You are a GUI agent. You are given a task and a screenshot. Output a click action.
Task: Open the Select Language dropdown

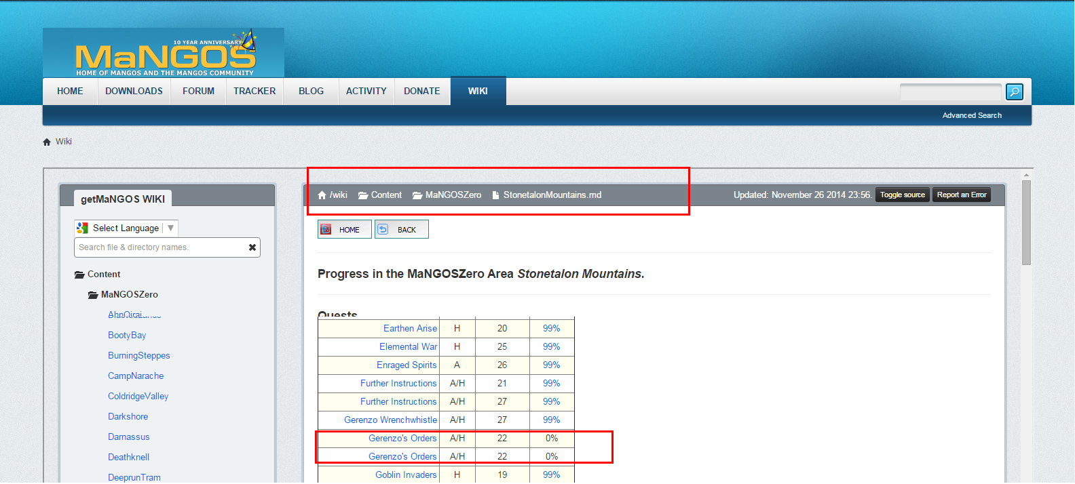pos(126,228)
